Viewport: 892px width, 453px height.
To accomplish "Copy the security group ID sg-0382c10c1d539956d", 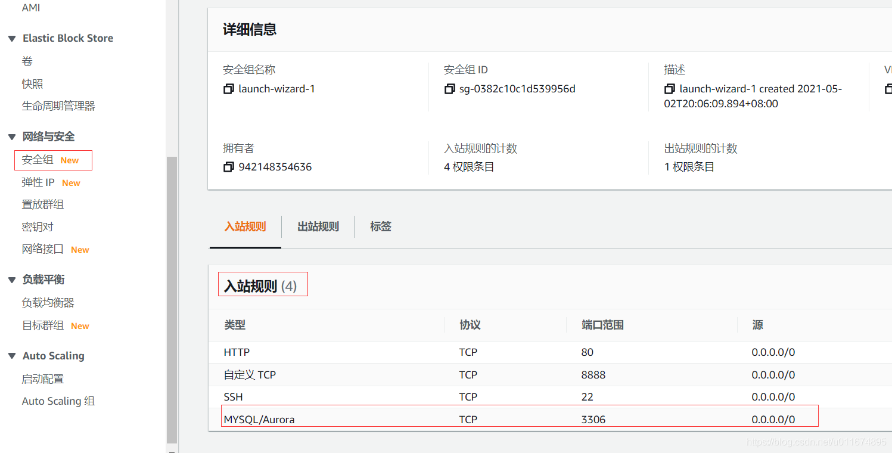I will [449, 88].
